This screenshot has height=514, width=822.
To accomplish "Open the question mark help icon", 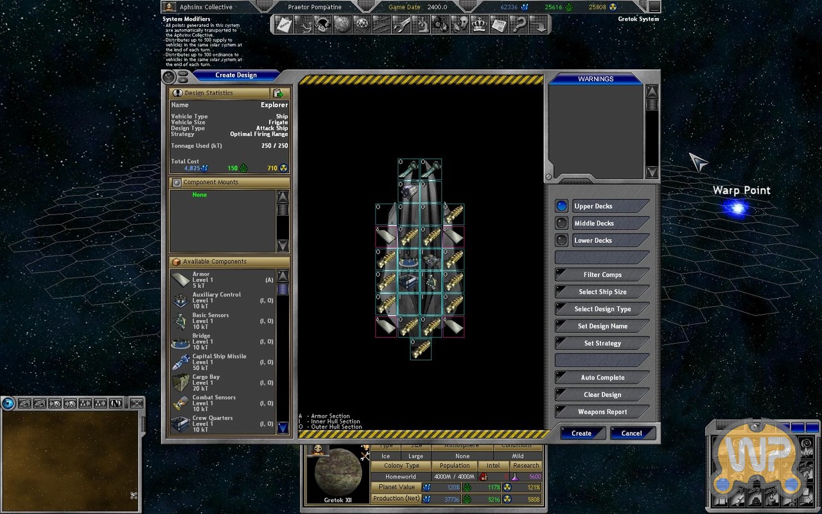I will coord(518,25).
